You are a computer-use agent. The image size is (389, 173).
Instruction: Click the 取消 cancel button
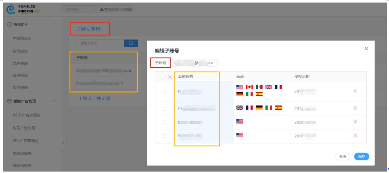coord(343,156)
